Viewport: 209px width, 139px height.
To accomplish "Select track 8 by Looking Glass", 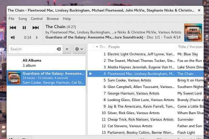I will [x=146, y=100].
